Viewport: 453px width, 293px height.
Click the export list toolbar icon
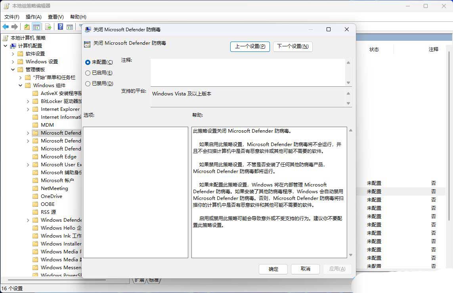coord(48,27)
